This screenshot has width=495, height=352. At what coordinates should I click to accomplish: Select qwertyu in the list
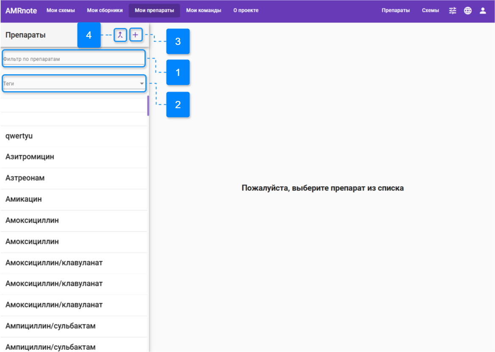[x=74, y=136]
